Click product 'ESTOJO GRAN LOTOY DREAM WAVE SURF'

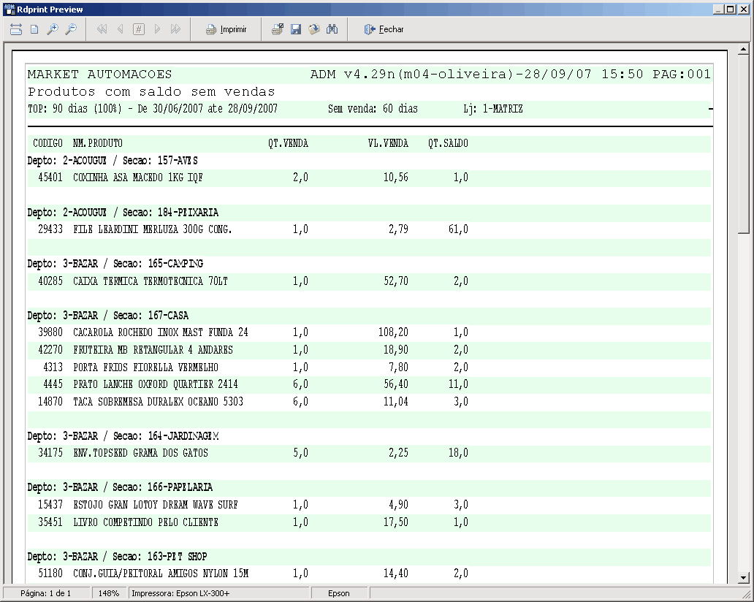pos(156,505)
